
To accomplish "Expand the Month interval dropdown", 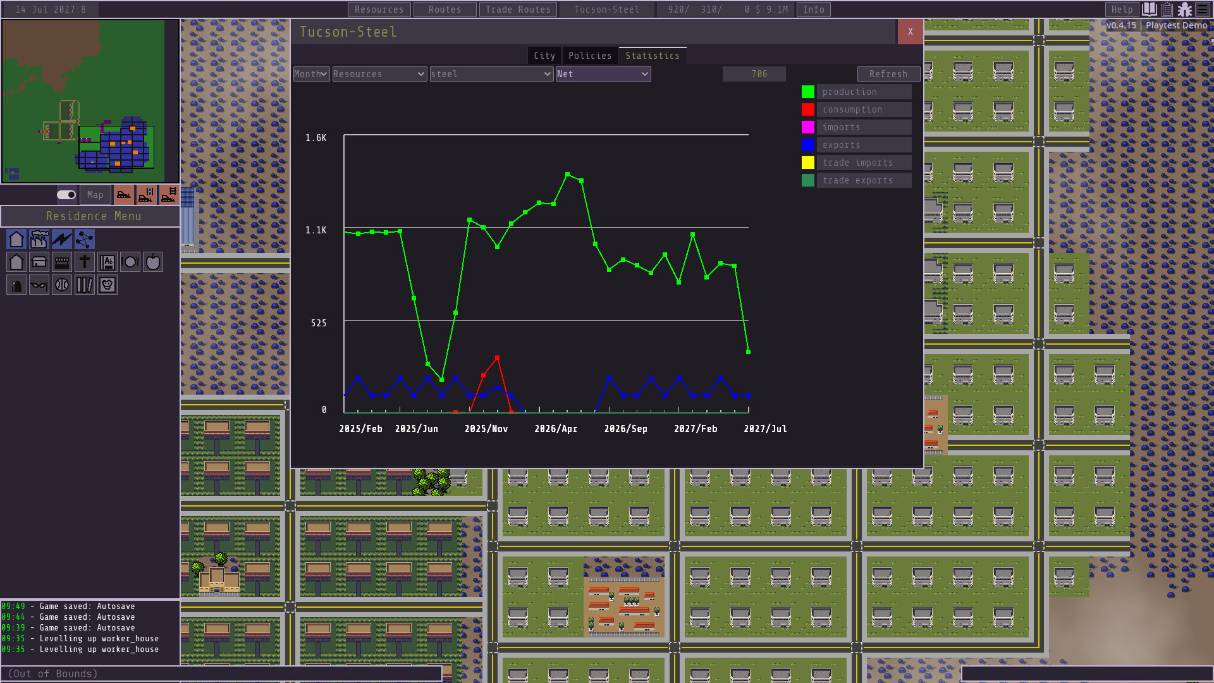I will coord(310,74).
